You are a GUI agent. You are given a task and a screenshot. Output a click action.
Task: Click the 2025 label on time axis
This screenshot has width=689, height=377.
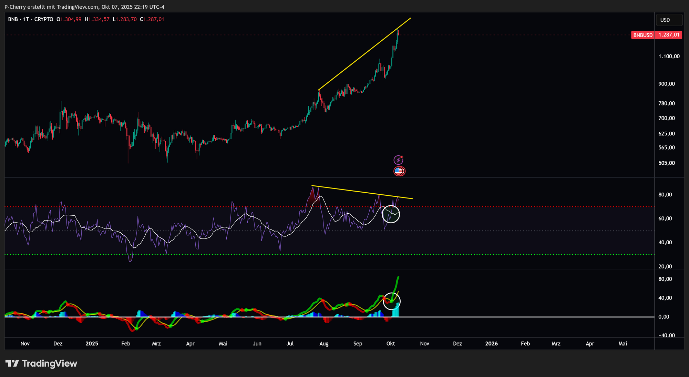92,344
